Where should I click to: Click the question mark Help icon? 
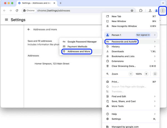[x=107, y=114]
